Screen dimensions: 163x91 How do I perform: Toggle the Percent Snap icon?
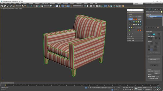(65, 6)
